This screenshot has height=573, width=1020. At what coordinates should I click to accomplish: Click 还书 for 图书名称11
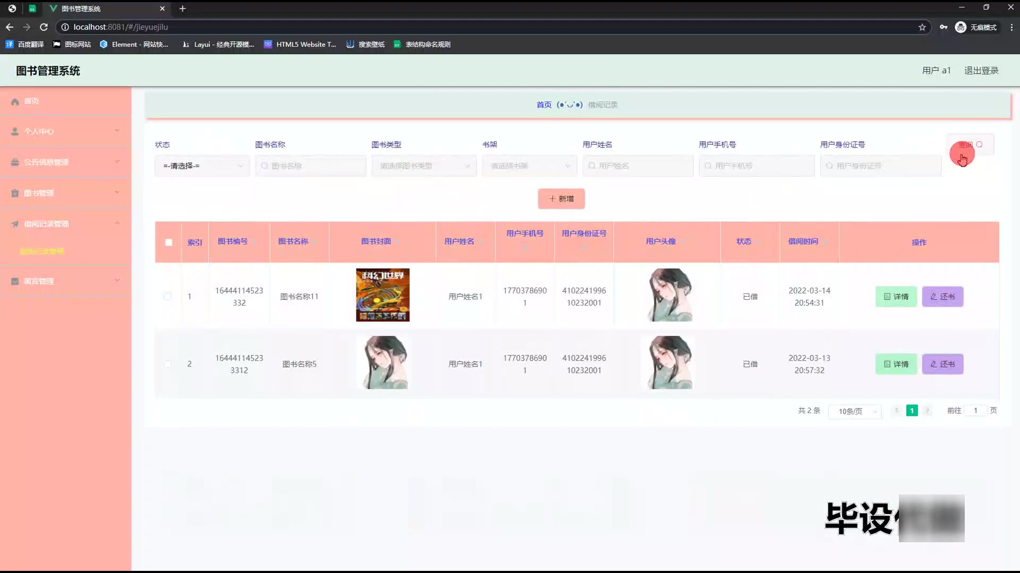(x=942, y=297)
